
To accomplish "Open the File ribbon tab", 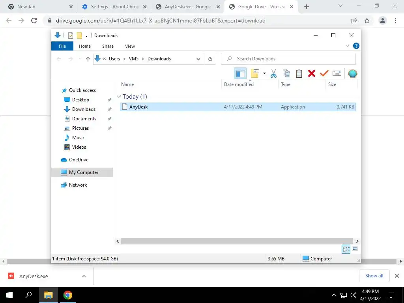I will (x=62, y=46).
